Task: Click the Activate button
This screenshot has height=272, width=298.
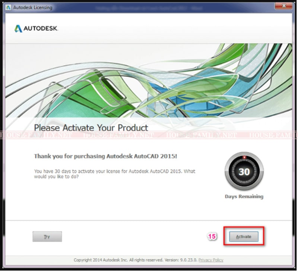Action: [244, 237]
